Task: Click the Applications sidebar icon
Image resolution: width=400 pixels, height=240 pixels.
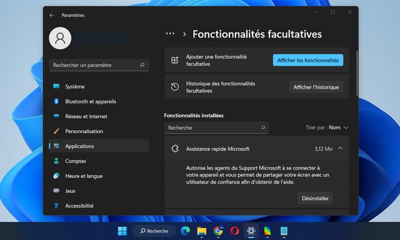Action: 56,146
